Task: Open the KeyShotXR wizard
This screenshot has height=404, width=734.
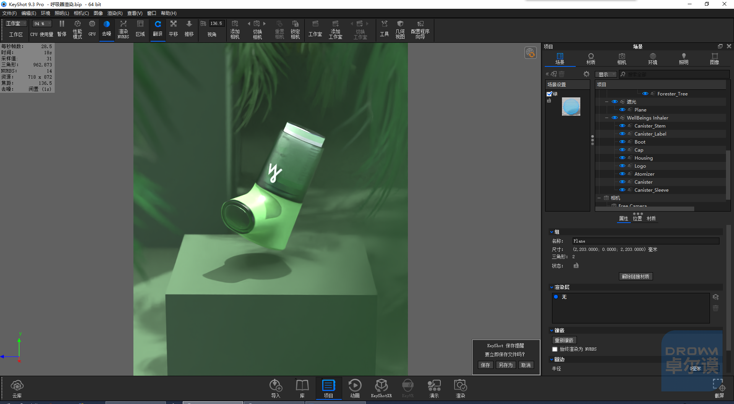Action: click(382, 389)
